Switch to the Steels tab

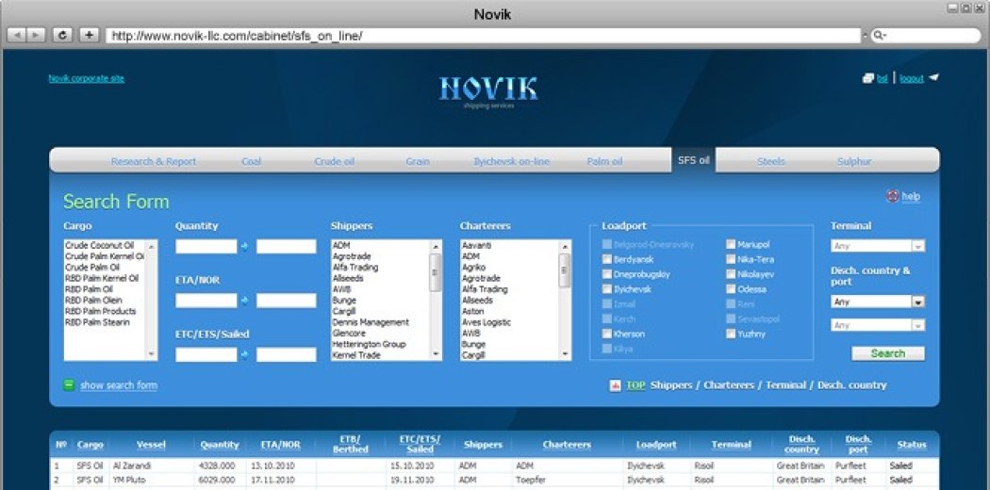(x=771, y=161)
